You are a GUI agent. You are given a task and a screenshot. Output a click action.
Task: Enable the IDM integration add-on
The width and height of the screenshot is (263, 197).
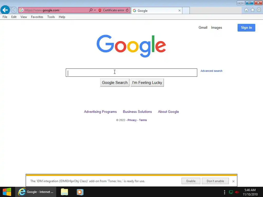click(x=191, y=181)
